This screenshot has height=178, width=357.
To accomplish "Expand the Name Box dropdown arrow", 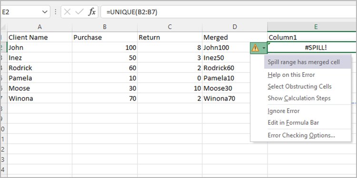I will pos(45,12).
